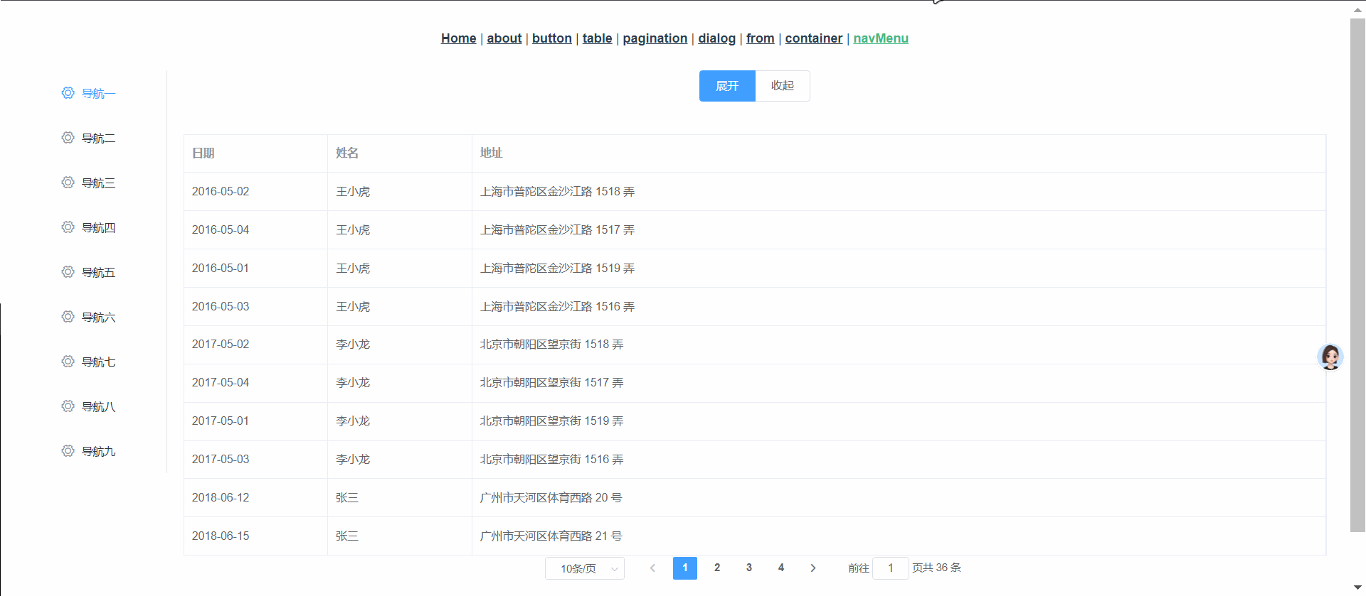Jump to page 3 in pagination

click(x=748, y=568)
